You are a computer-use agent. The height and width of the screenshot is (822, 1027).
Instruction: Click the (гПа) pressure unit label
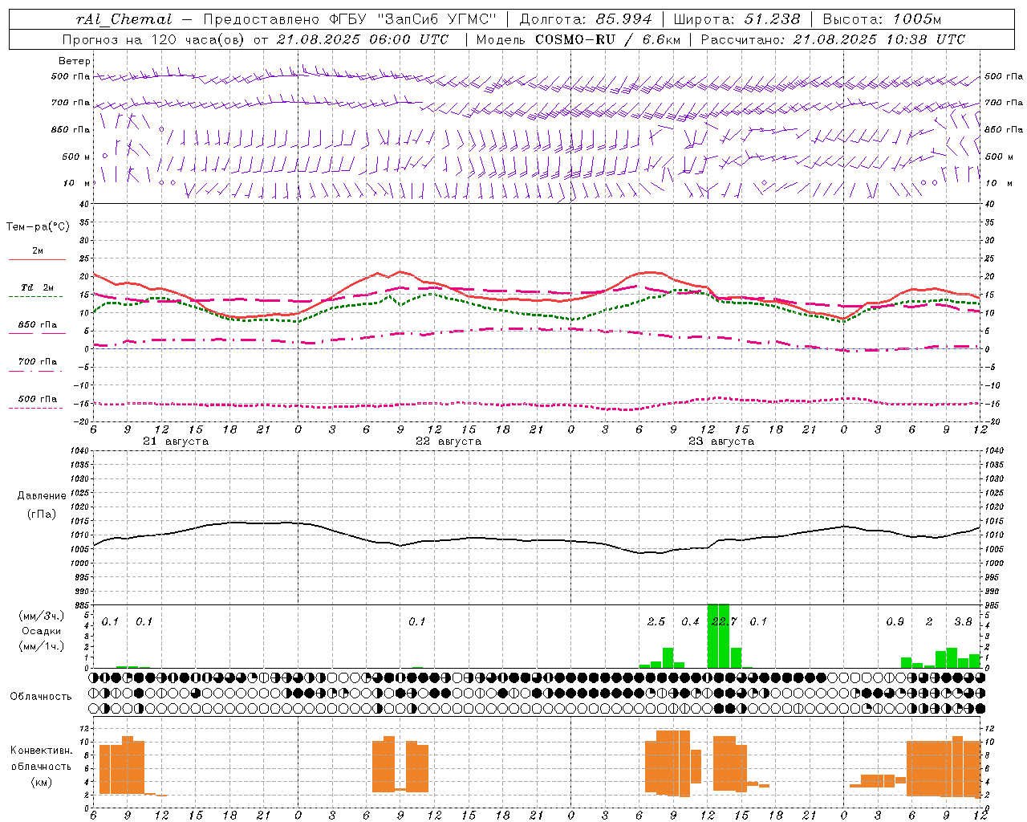(42, 515)
